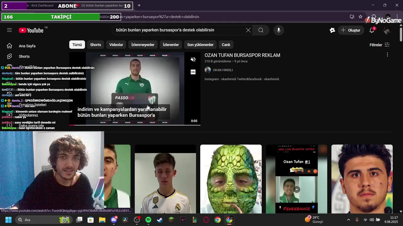Click the video description text starting Instagram

(242, 79)
